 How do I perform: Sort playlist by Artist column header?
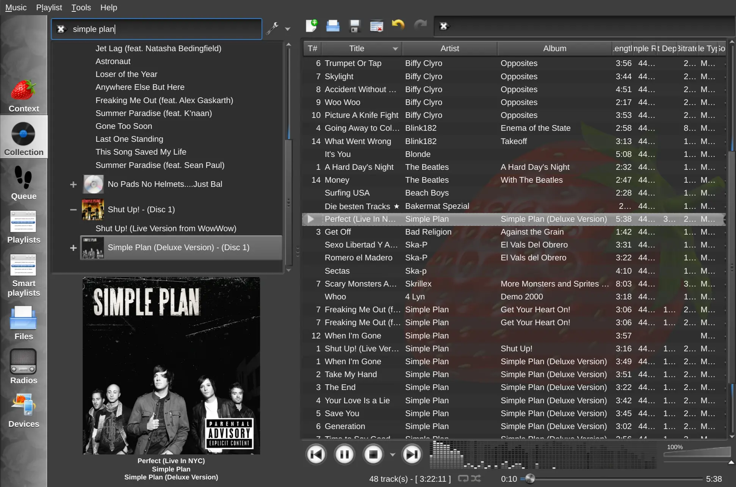[449, 49]
